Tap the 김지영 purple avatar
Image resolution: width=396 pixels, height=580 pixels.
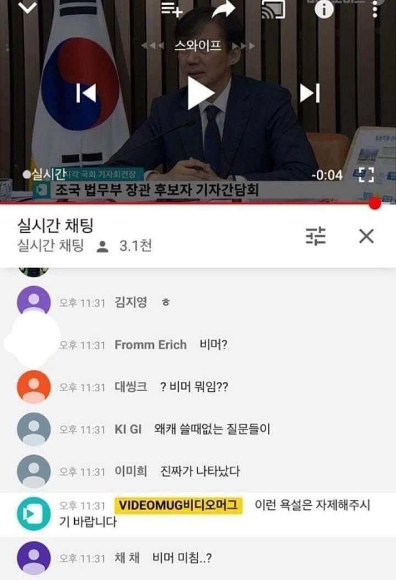pos(34,302)
